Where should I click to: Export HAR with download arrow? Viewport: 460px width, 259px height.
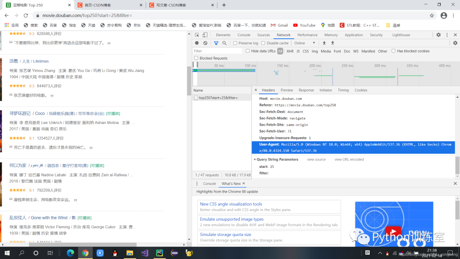coord(333,43)
